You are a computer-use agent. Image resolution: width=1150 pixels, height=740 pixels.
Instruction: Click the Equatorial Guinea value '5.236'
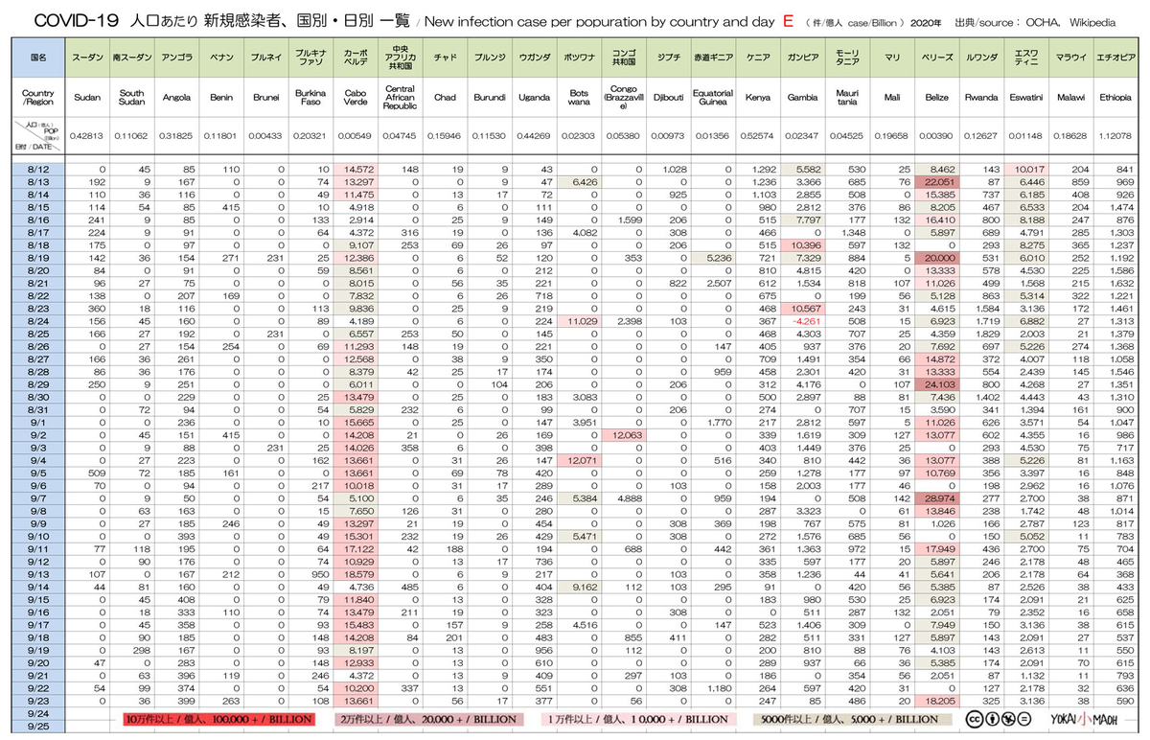click(x=718, y=258)
